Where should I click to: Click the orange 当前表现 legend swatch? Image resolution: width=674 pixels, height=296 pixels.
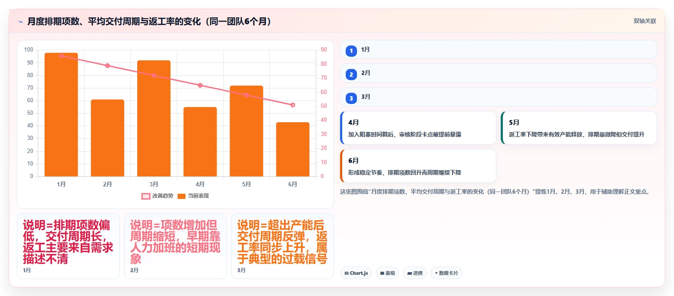182,196
